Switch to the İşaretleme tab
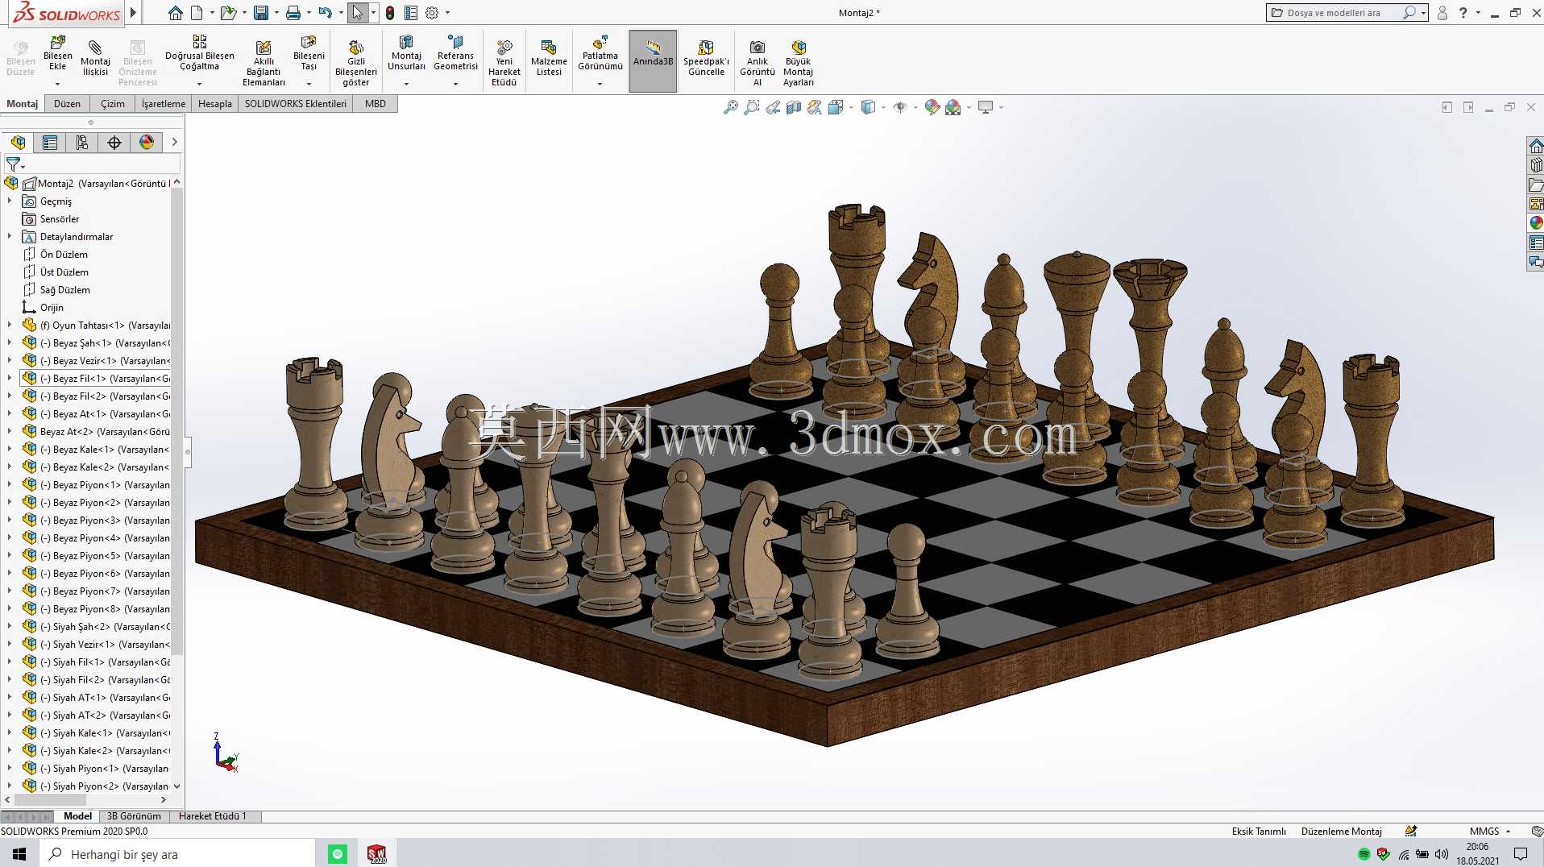Screen dimensions: 1544x867 164,104
